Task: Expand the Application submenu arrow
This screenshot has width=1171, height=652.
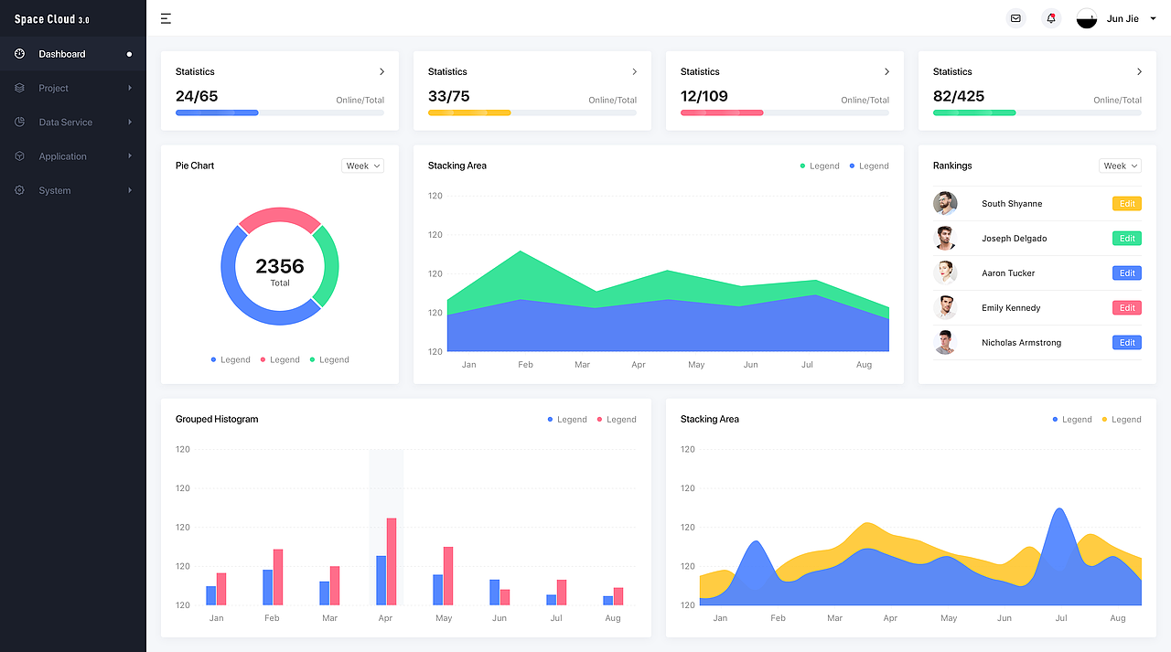Action: (x=130, y=156)
